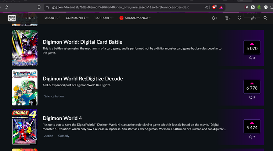This screenshot has width=273, height=151.
Task: Open Digimon World Re:Digitize Decode title
Action: (x=83, y=79)
